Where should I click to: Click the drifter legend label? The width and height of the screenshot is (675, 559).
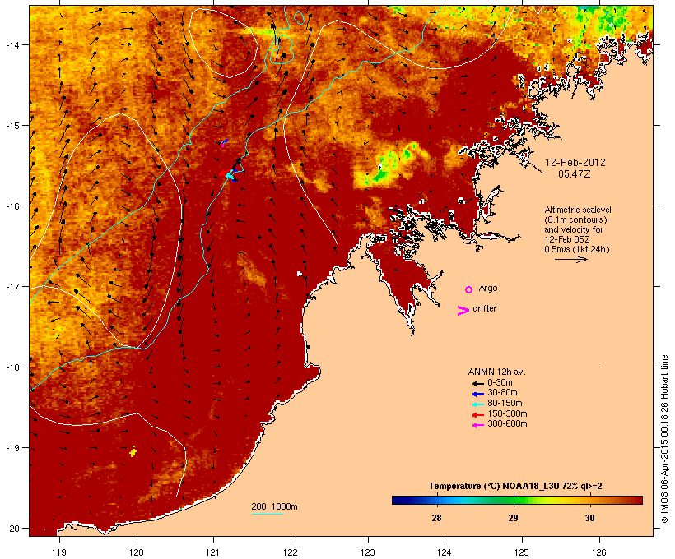coord(484,308)
